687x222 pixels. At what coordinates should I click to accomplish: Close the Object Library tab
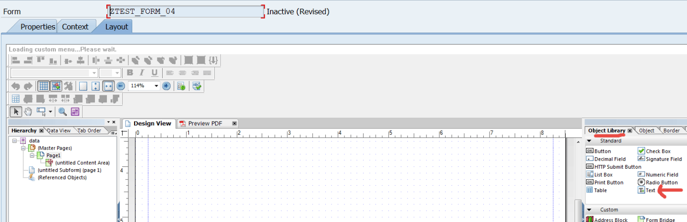click(630, 131)
